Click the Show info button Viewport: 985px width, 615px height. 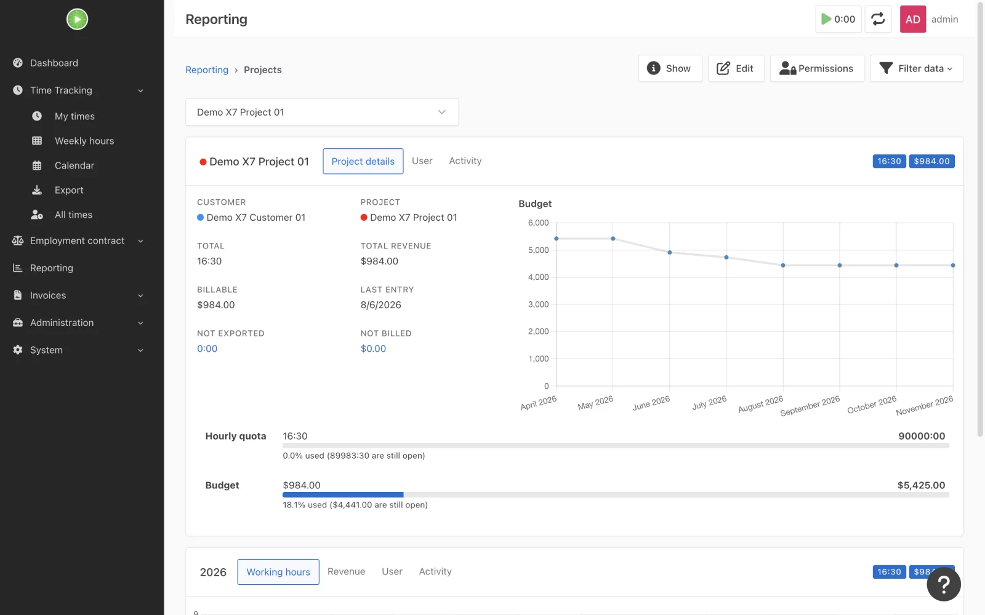click(x=670, y=68)
